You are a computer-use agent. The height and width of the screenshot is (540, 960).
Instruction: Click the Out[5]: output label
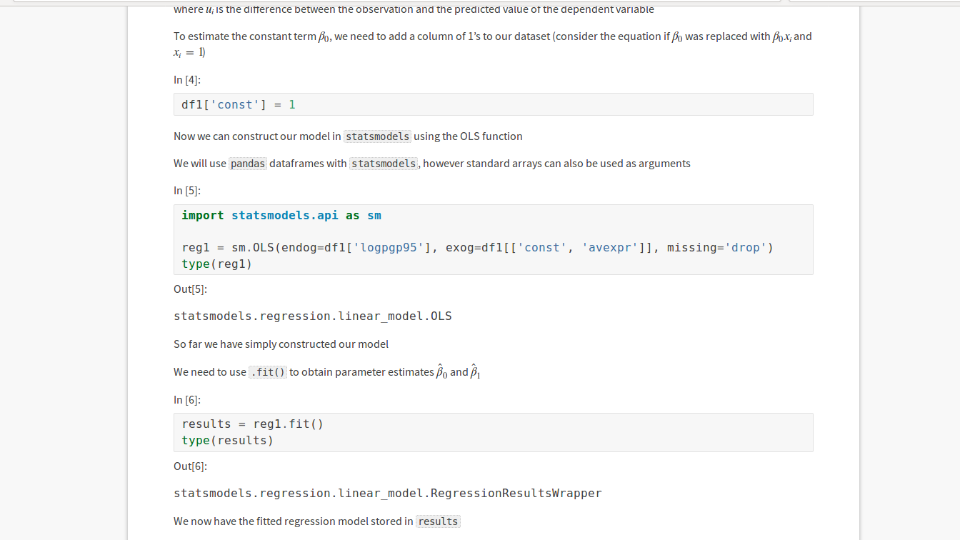click(x=189, y=289)
